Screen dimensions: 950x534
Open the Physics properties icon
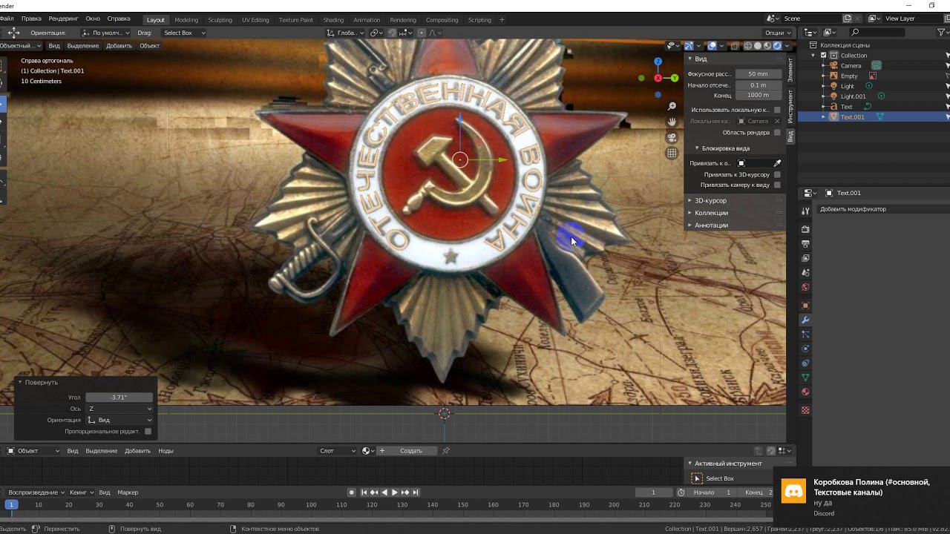pyautogui.click(x=805, y=349)
